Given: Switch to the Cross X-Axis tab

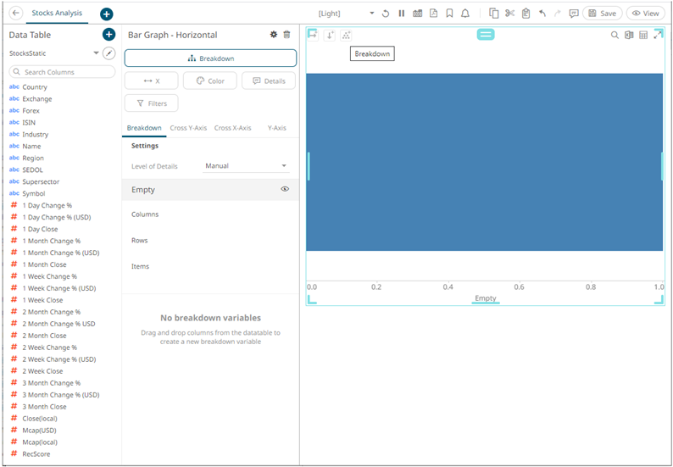Looking at the screenshot, I should [x=232, y=128].
